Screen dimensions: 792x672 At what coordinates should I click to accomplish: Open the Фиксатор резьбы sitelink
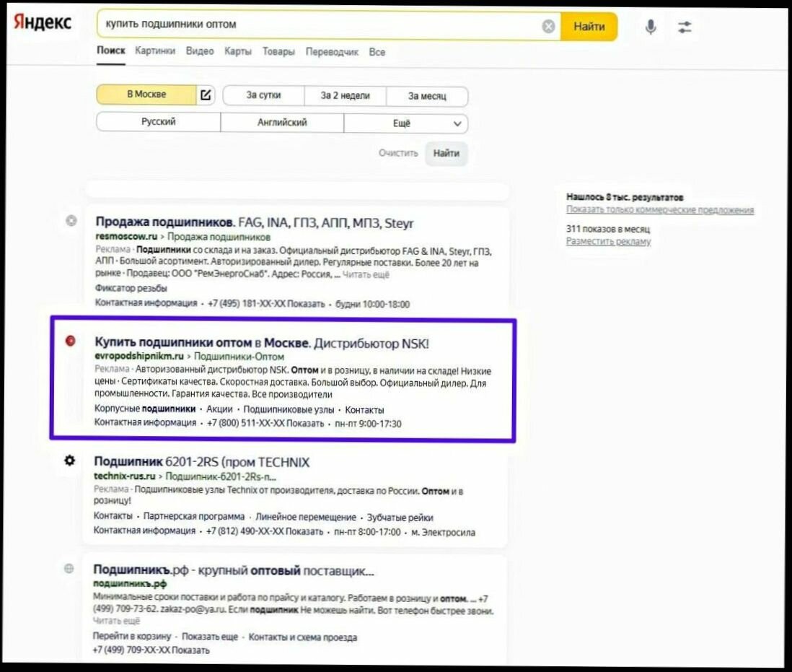click(x=131, y=289)
